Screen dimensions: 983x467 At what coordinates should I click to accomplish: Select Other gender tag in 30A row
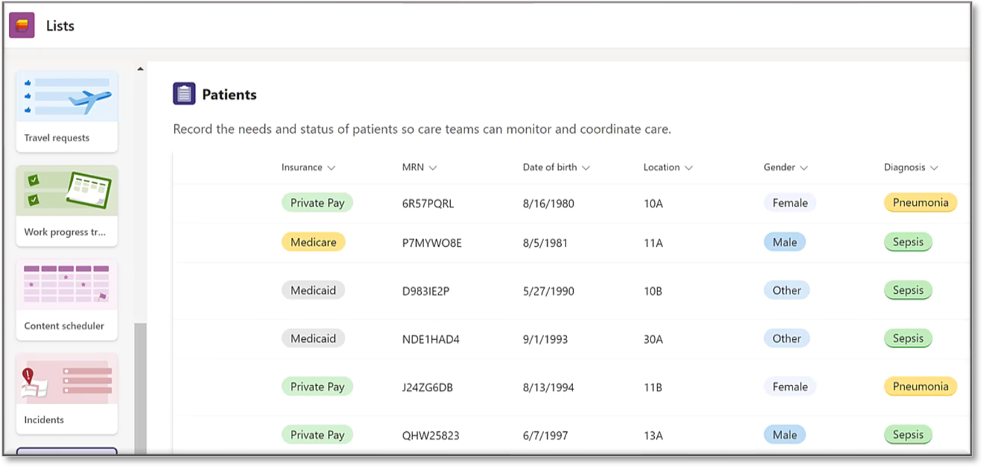click(787, 338)
